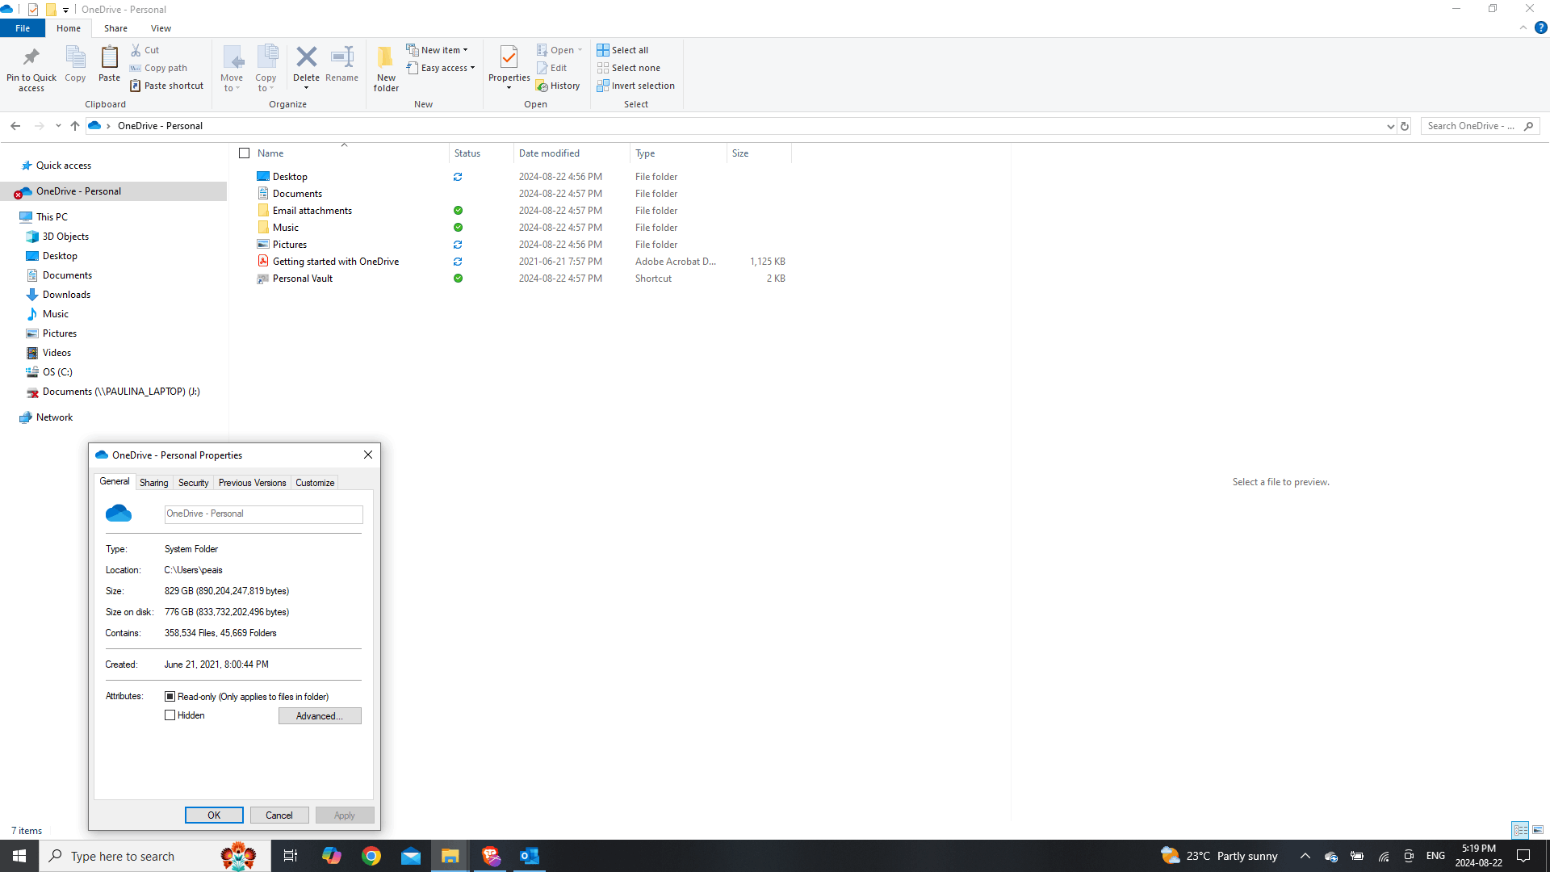Switch to the Security tab in Properties
Viewport: 1550px width, 872px height.
click(193, 483)
